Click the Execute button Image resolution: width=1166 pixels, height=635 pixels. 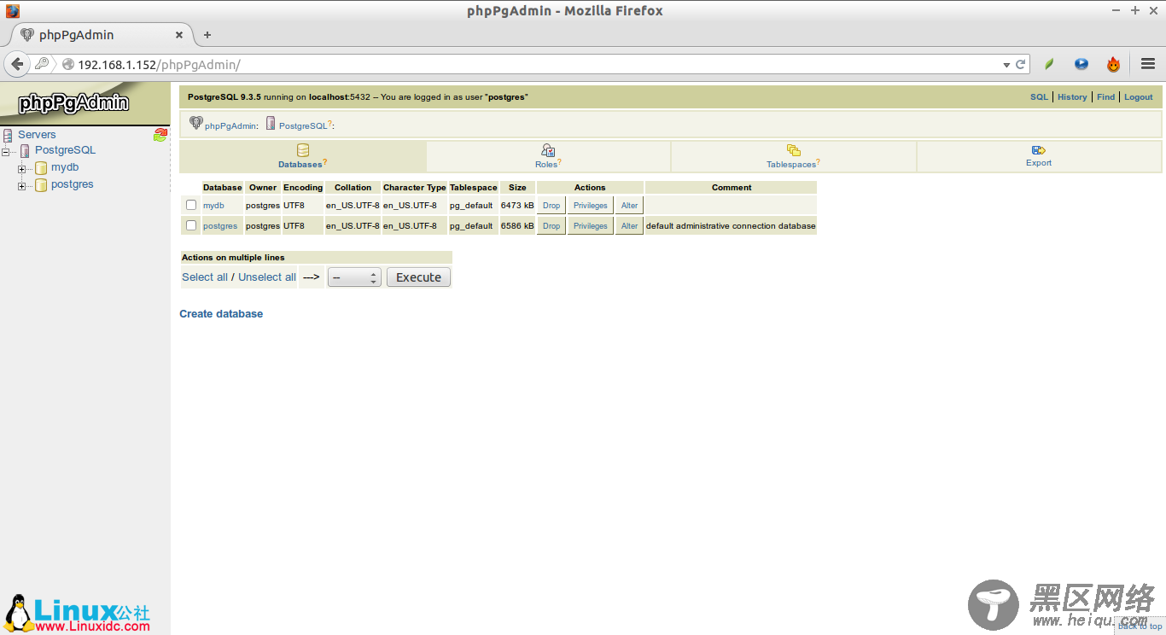coord(418,277)
